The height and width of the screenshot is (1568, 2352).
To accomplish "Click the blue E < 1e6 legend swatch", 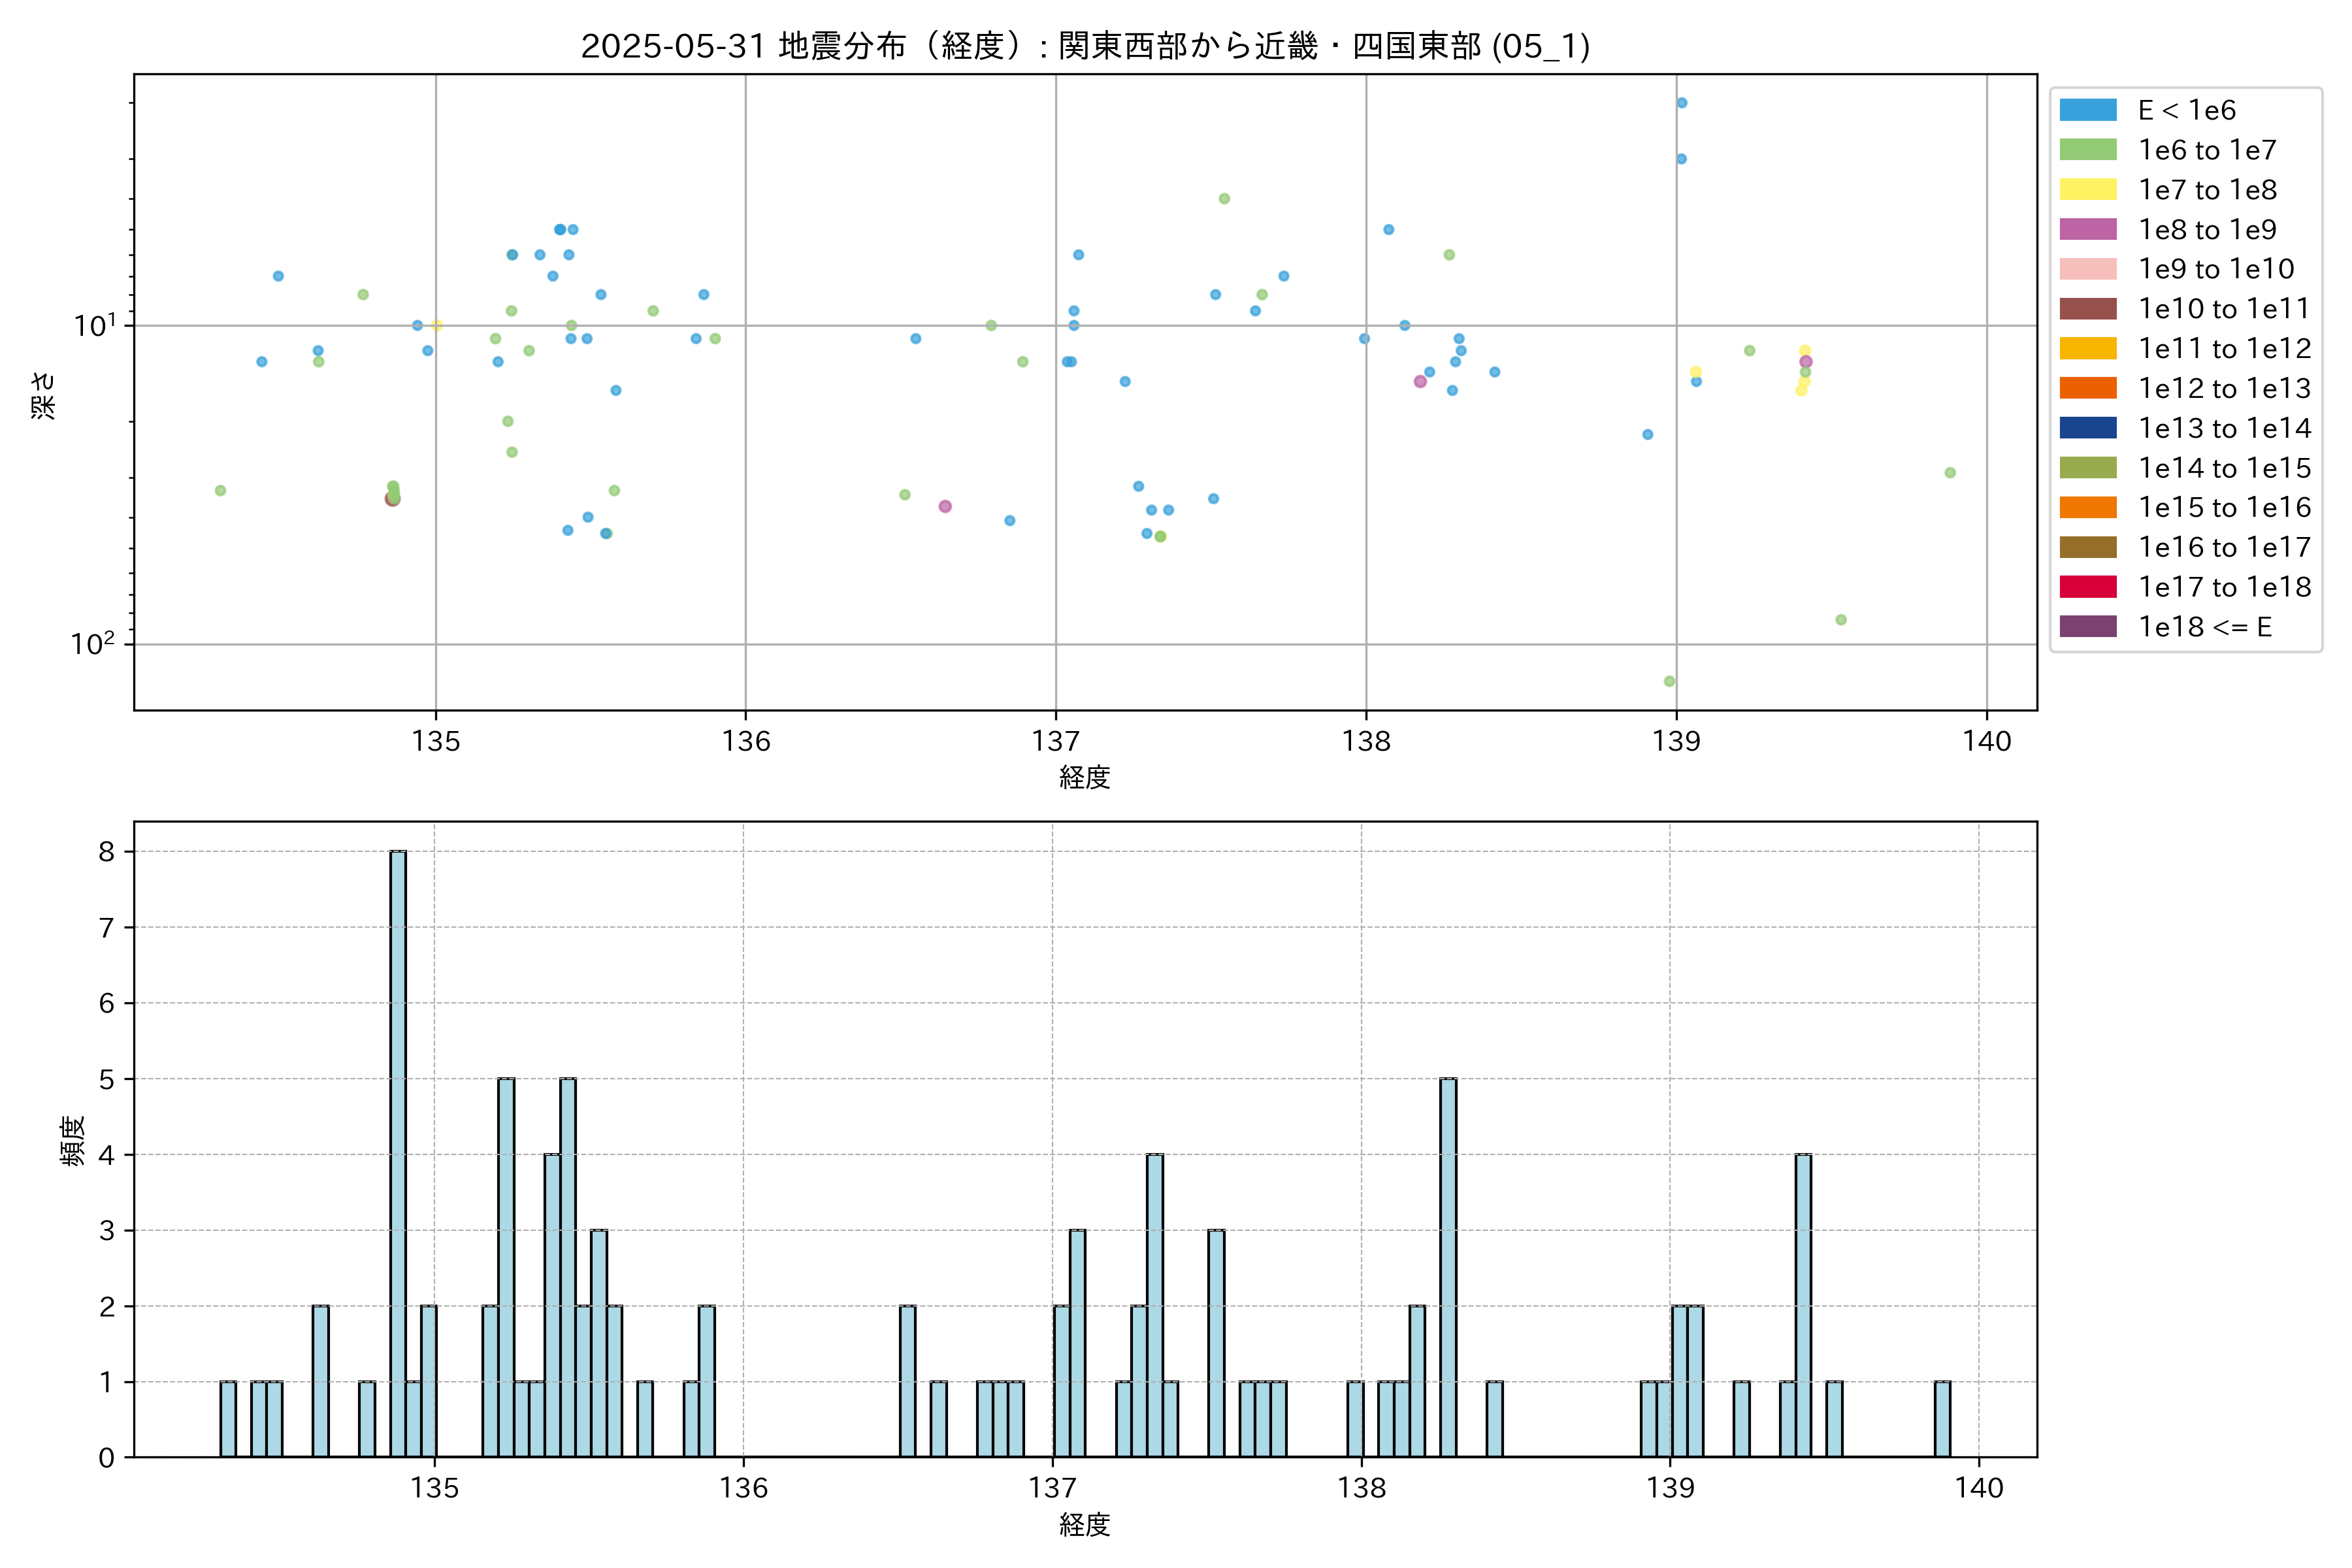I will 2087,110.
